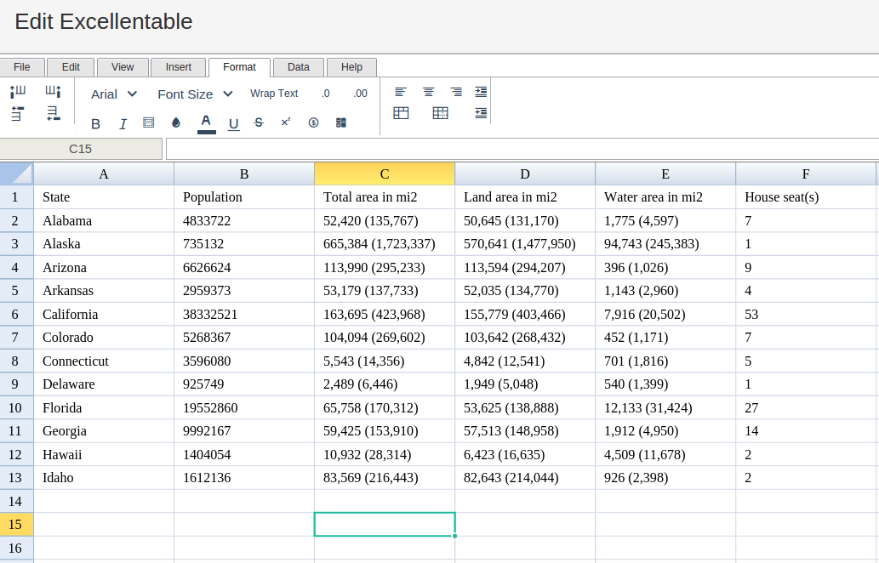The height and width of the screenshot is (563, 879).
Task: Select the cell containing California
Action: [104, 314]
